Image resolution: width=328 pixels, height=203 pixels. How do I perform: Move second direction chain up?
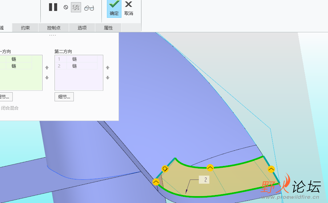click(x=108, y=68)
